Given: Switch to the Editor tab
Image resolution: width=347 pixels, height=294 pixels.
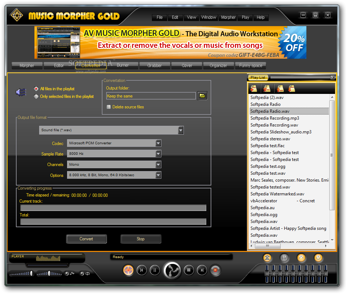Looking at the screenshot, I should (x=59, y=66).
